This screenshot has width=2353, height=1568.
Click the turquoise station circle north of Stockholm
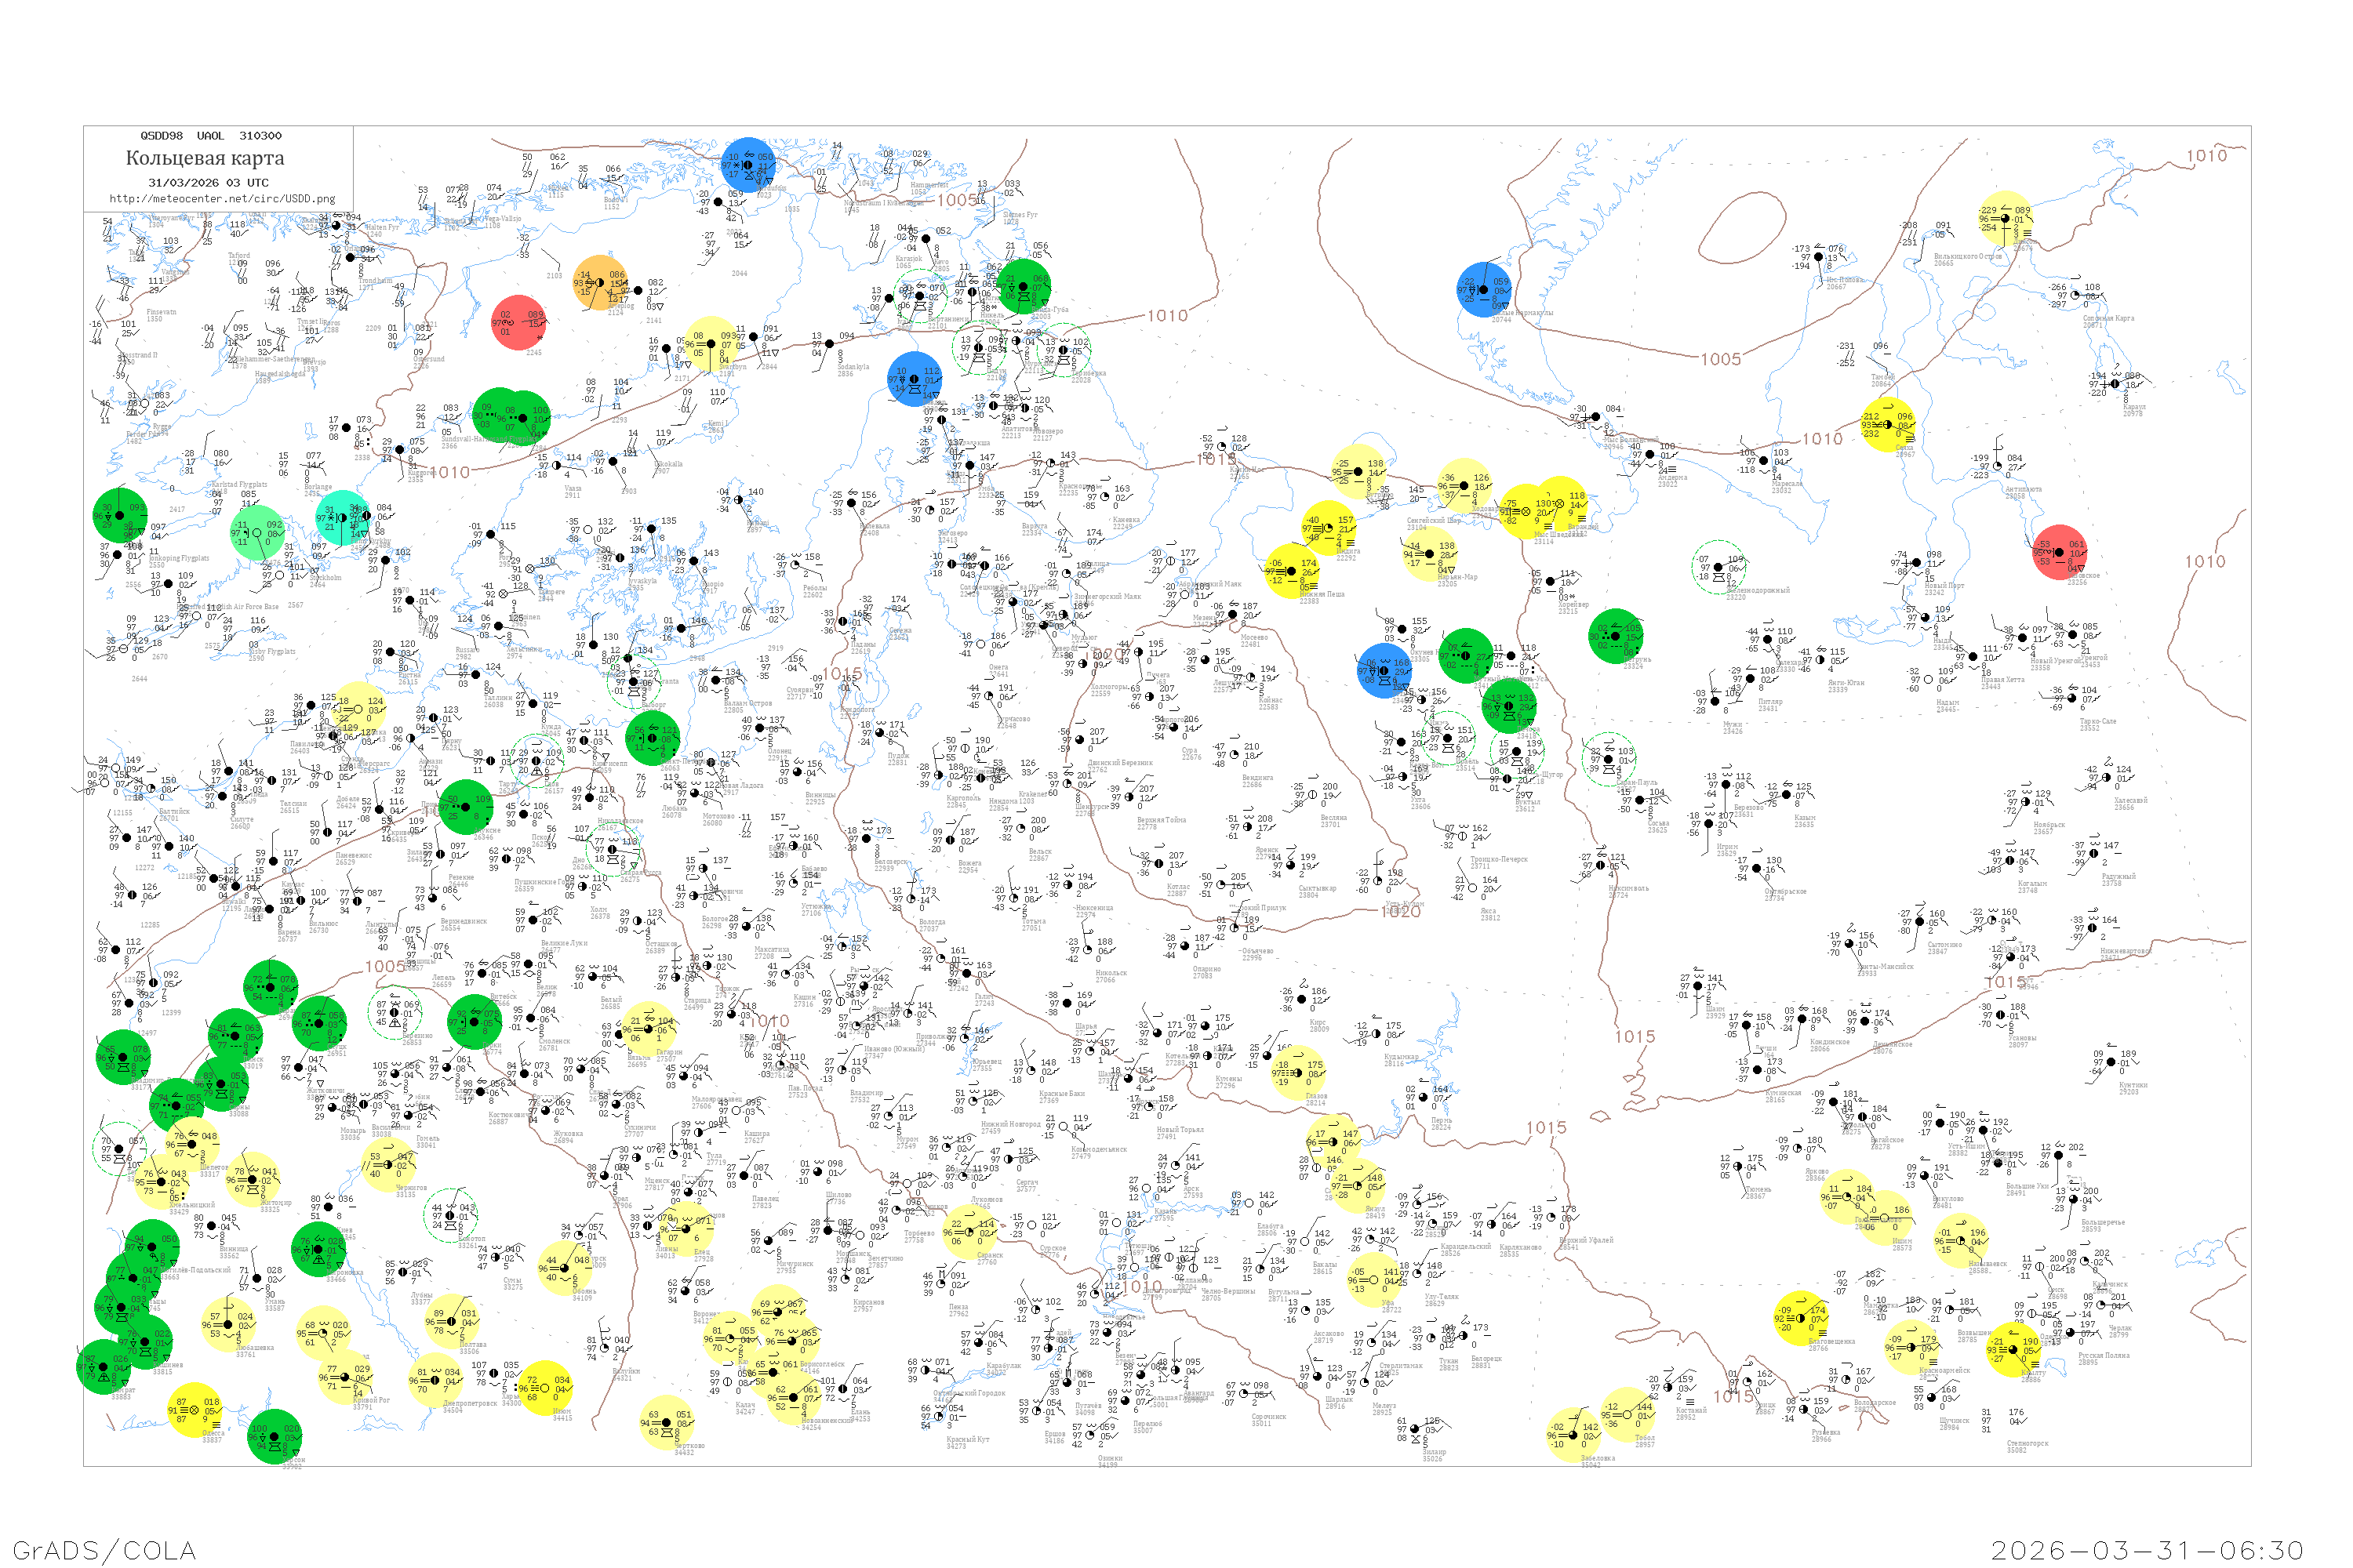(x=344, y=517)
